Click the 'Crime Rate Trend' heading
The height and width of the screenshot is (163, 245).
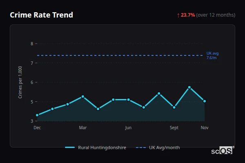[41, 15]
